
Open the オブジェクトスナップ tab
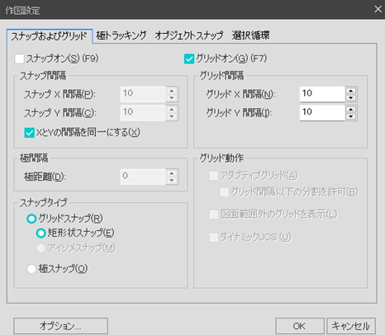[189, 35]
